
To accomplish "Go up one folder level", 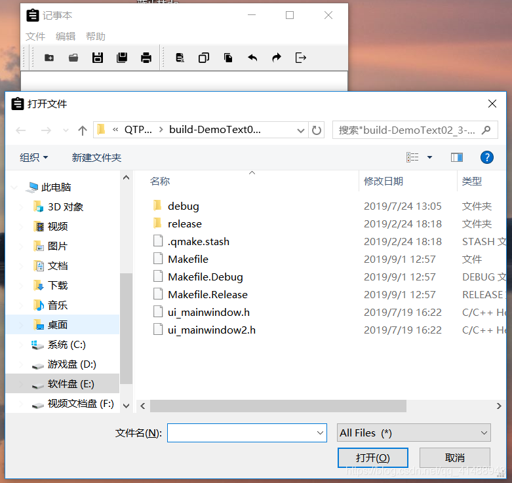I will pos(83,130).
